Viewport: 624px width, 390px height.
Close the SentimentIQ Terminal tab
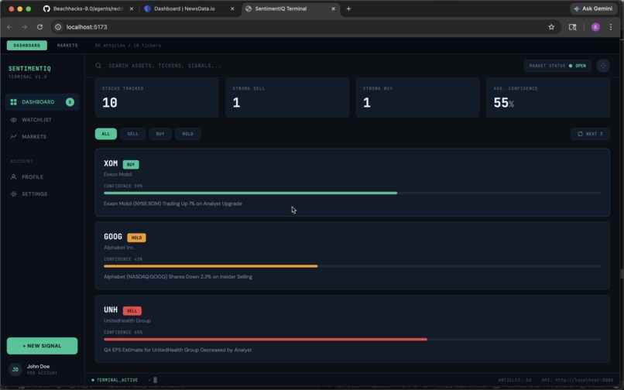tap(333, 9)
